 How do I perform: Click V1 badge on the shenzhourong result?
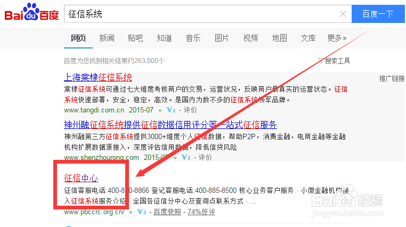pyautogui.click(x=186, y=157)
